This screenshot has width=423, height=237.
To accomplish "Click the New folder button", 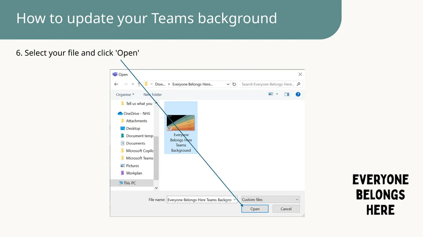I will point(152,94).
